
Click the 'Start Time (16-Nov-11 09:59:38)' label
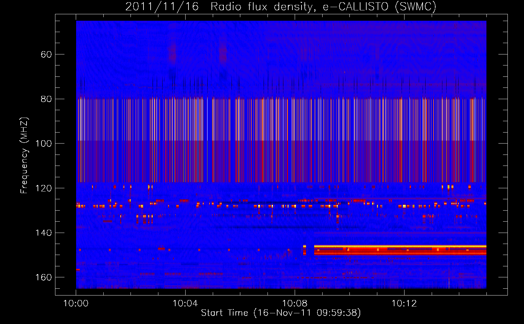(281, 313)
